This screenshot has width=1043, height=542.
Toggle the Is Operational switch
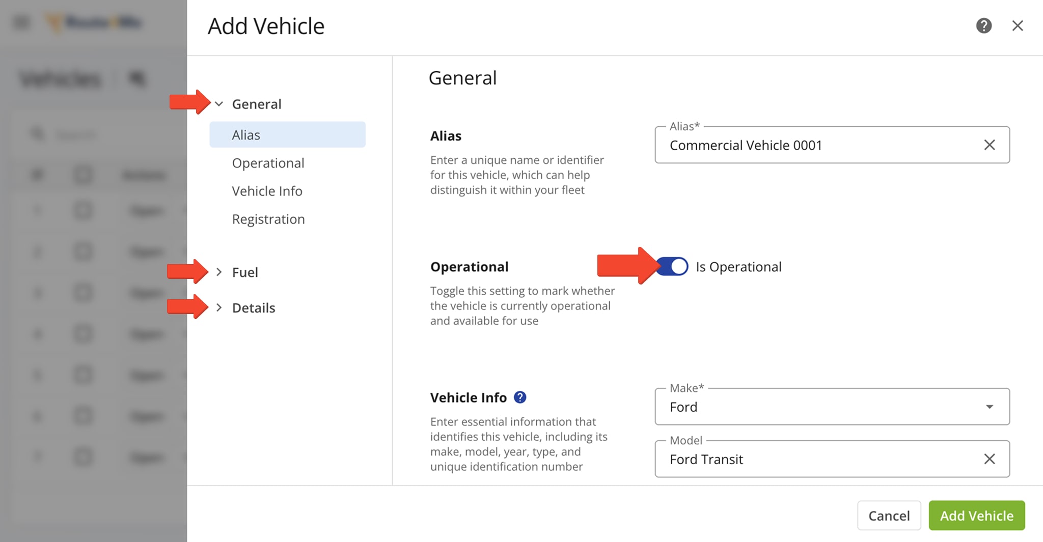672,267
